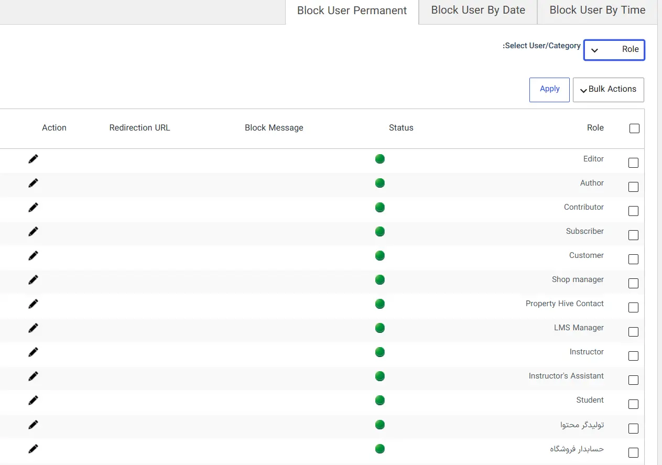Click the Status column header

[x=401, y=128]
